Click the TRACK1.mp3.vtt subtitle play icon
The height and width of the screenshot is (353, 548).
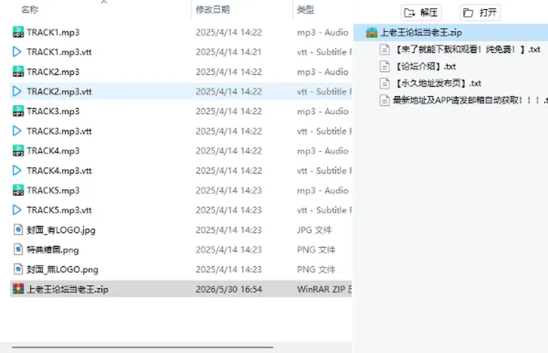pos(17,52)
